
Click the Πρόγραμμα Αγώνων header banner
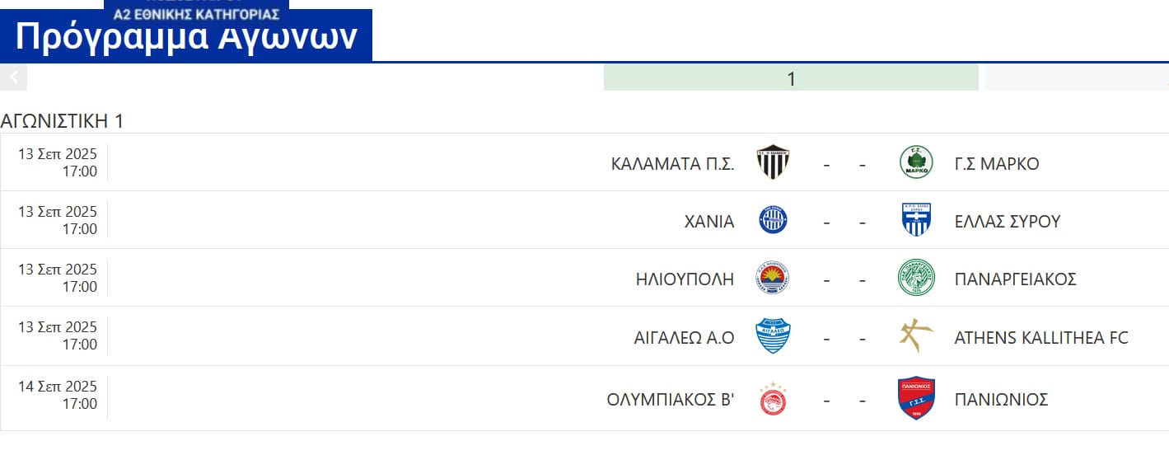coord(186,37)
